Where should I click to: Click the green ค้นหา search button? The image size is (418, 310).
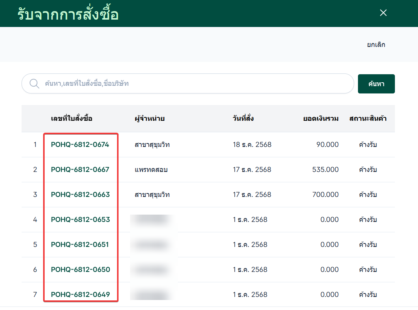[x=376, y=84]
